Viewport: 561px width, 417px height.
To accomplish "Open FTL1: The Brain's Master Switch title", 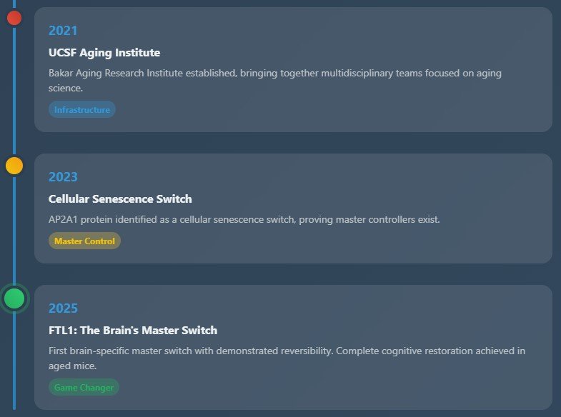I will coord(133,331).
